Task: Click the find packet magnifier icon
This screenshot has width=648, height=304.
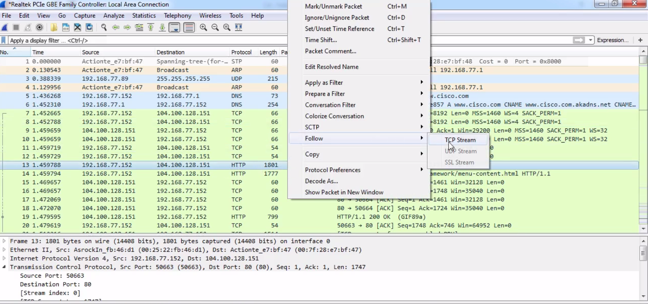Action: pyautogui.click(x=104, y=27)
